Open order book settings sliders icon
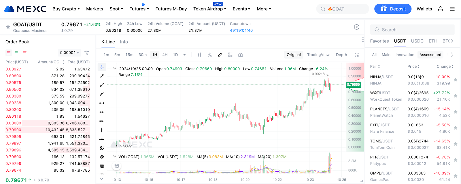 87,53
